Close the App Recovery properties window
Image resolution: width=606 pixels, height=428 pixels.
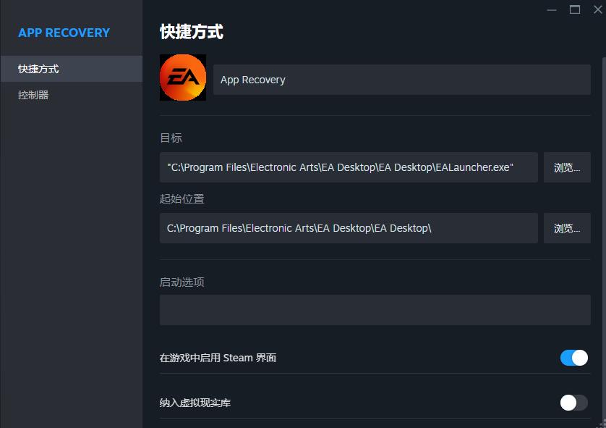pos(597,9)
